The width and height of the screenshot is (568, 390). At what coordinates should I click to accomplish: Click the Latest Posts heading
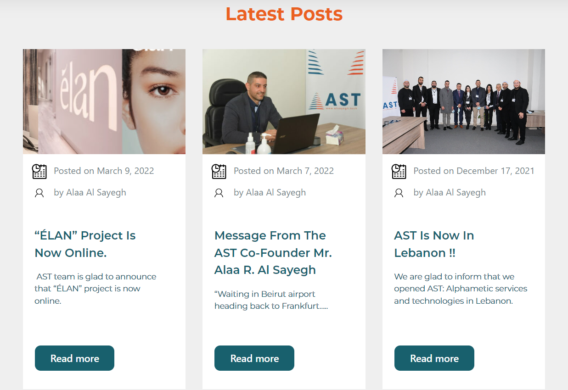(x=284, y=14)
